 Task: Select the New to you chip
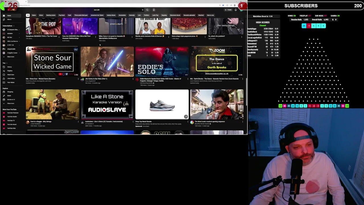[x=210, y=15]
